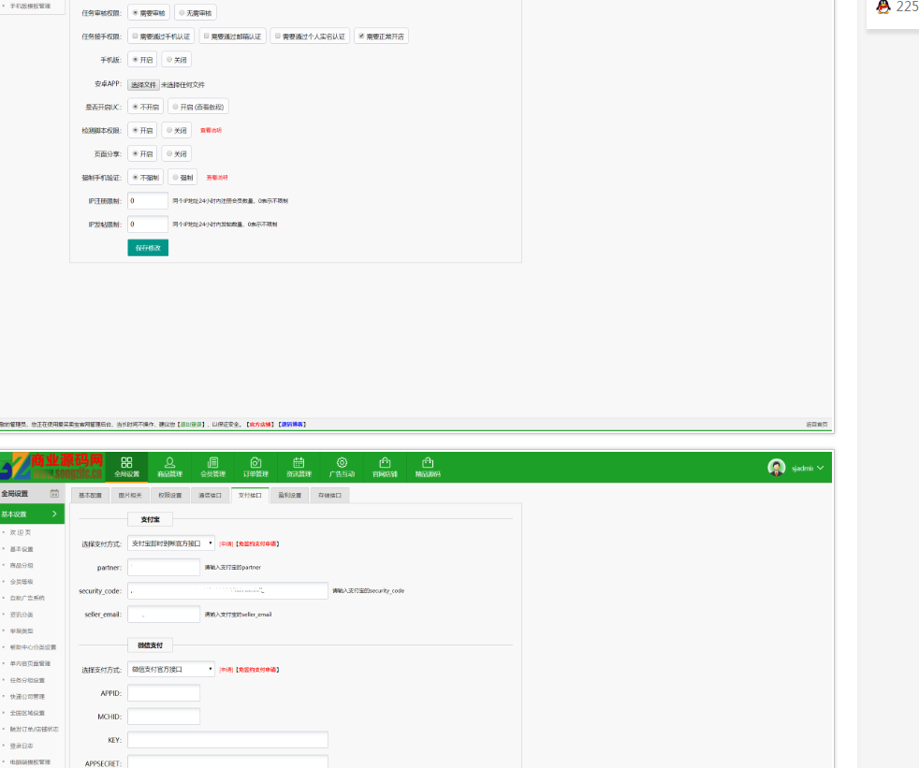Click 免签约支付申请 link in 支付宝 section
Viewport: 919px width, 768px height.
(257, 543)
